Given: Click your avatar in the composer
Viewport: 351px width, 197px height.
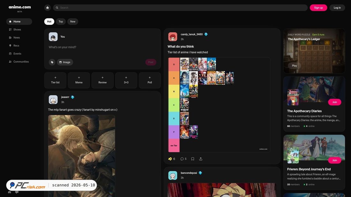Looking at the screenshot, I should (x=53, y=37).
